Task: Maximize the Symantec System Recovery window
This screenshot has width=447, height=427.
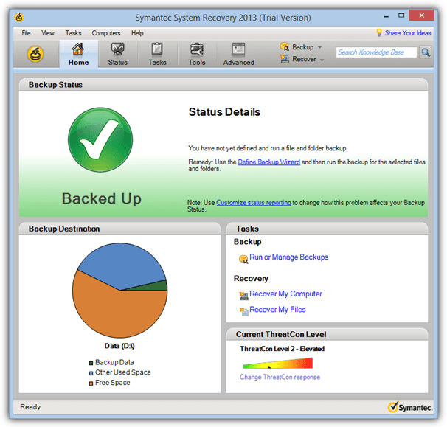Action: [401, 15]
